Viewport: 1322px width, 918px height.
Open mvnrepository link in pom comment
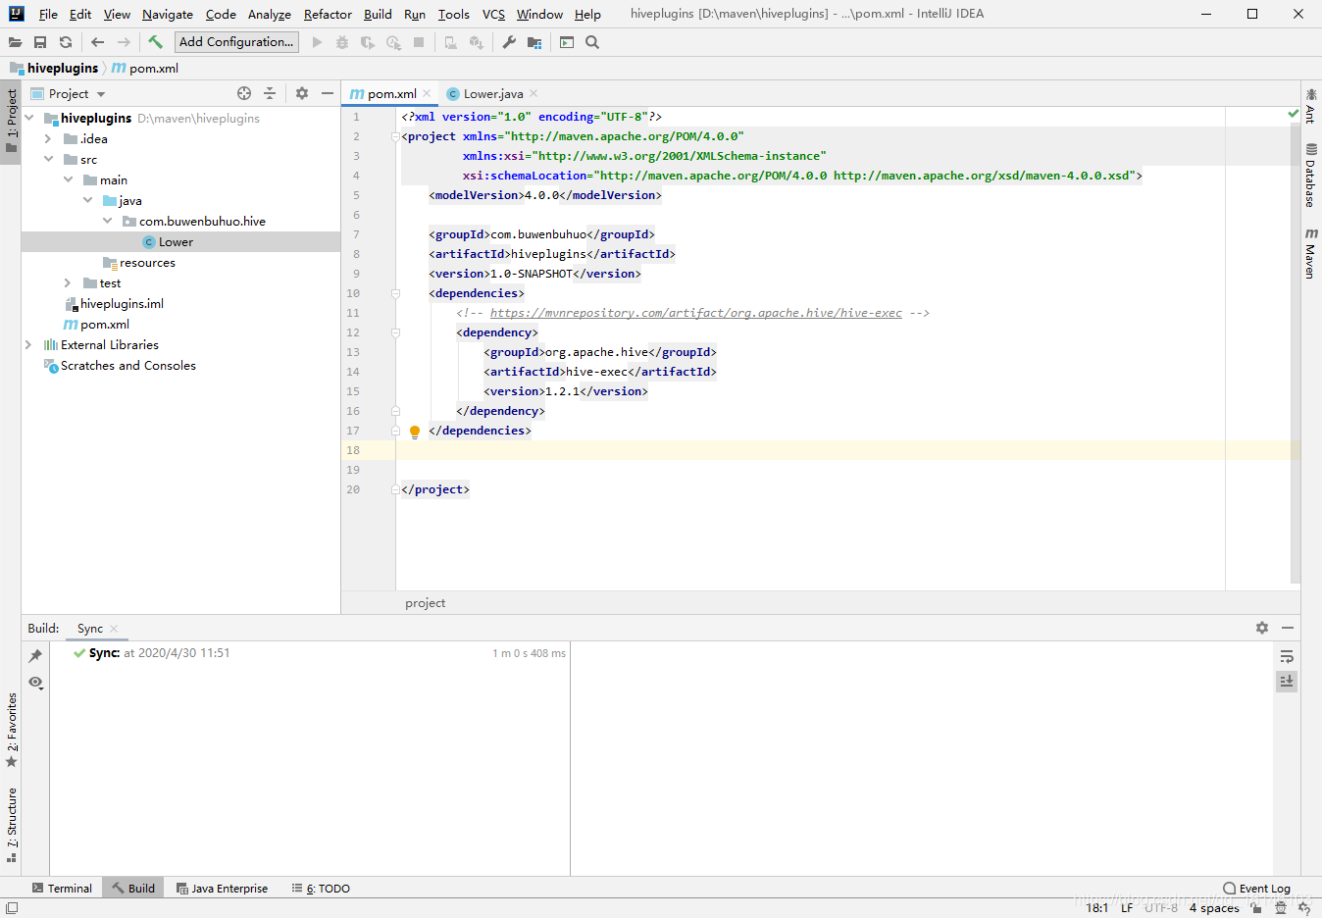695,313
